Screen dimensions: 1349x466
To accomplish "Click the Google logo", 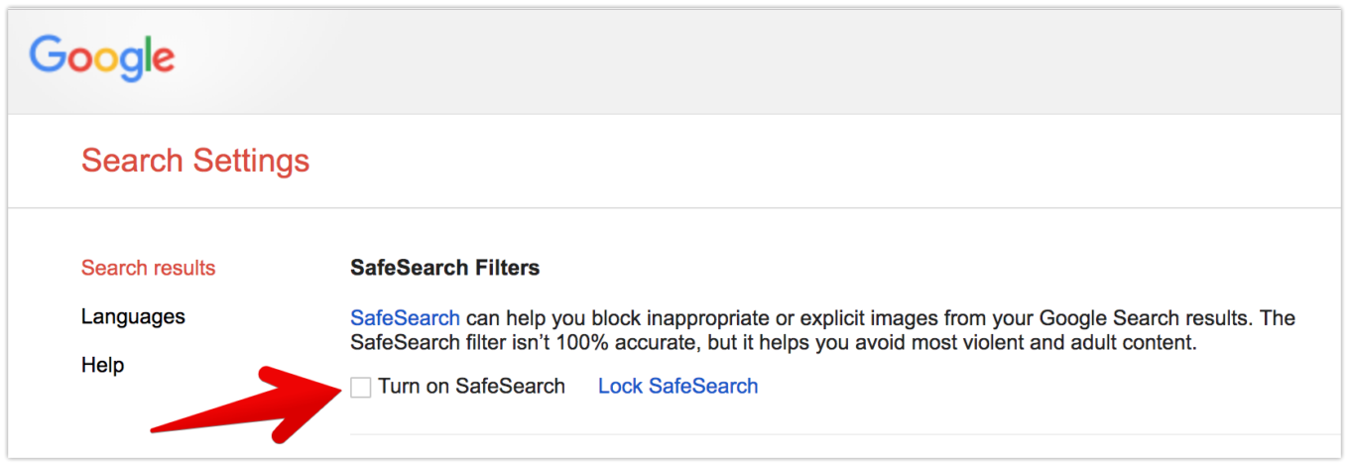I will tap(102, 59).
